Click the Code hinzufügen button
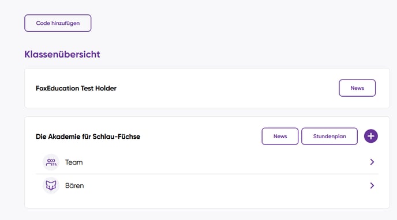397x220 pixels. tap(58, 23)
